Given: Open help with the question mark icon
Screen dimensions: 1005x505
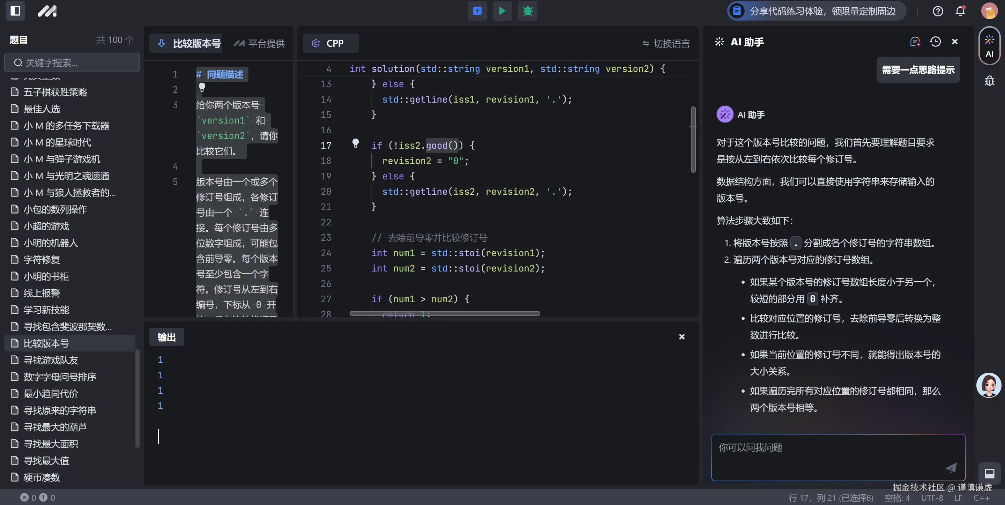Looking at the screenshot, I should coord(938,11).
